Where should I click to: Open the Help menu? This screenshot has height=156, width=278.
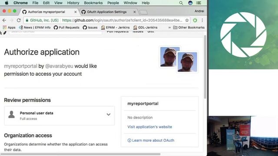click(x=146, y=3)
